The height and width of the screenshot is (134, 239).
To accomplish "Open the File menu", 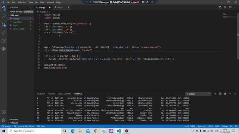I will coord(8,2).
